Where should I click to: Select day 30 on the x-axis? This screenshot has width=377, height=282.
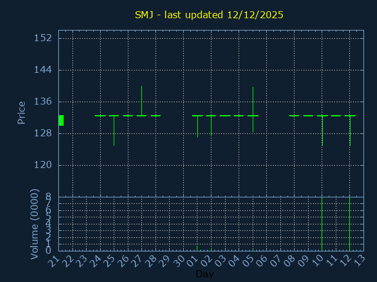(178, 260)
